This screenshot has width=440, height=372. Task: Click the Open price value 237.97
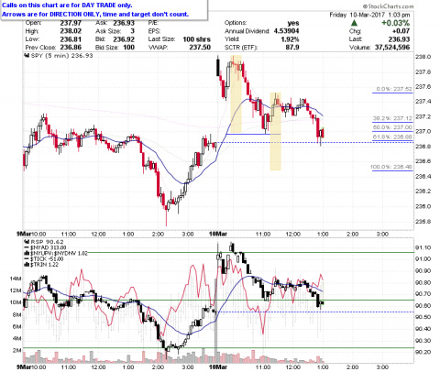point(71,23)
